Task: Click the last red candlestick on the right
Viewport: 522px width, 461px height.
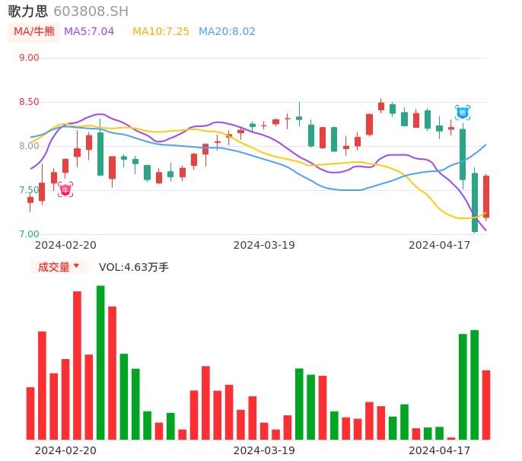Action: tap(486, 196)
